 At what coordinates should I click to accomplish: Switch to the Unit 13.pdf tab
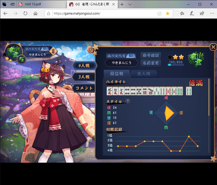42,4
